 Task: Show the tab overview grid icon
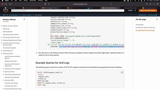157,4
